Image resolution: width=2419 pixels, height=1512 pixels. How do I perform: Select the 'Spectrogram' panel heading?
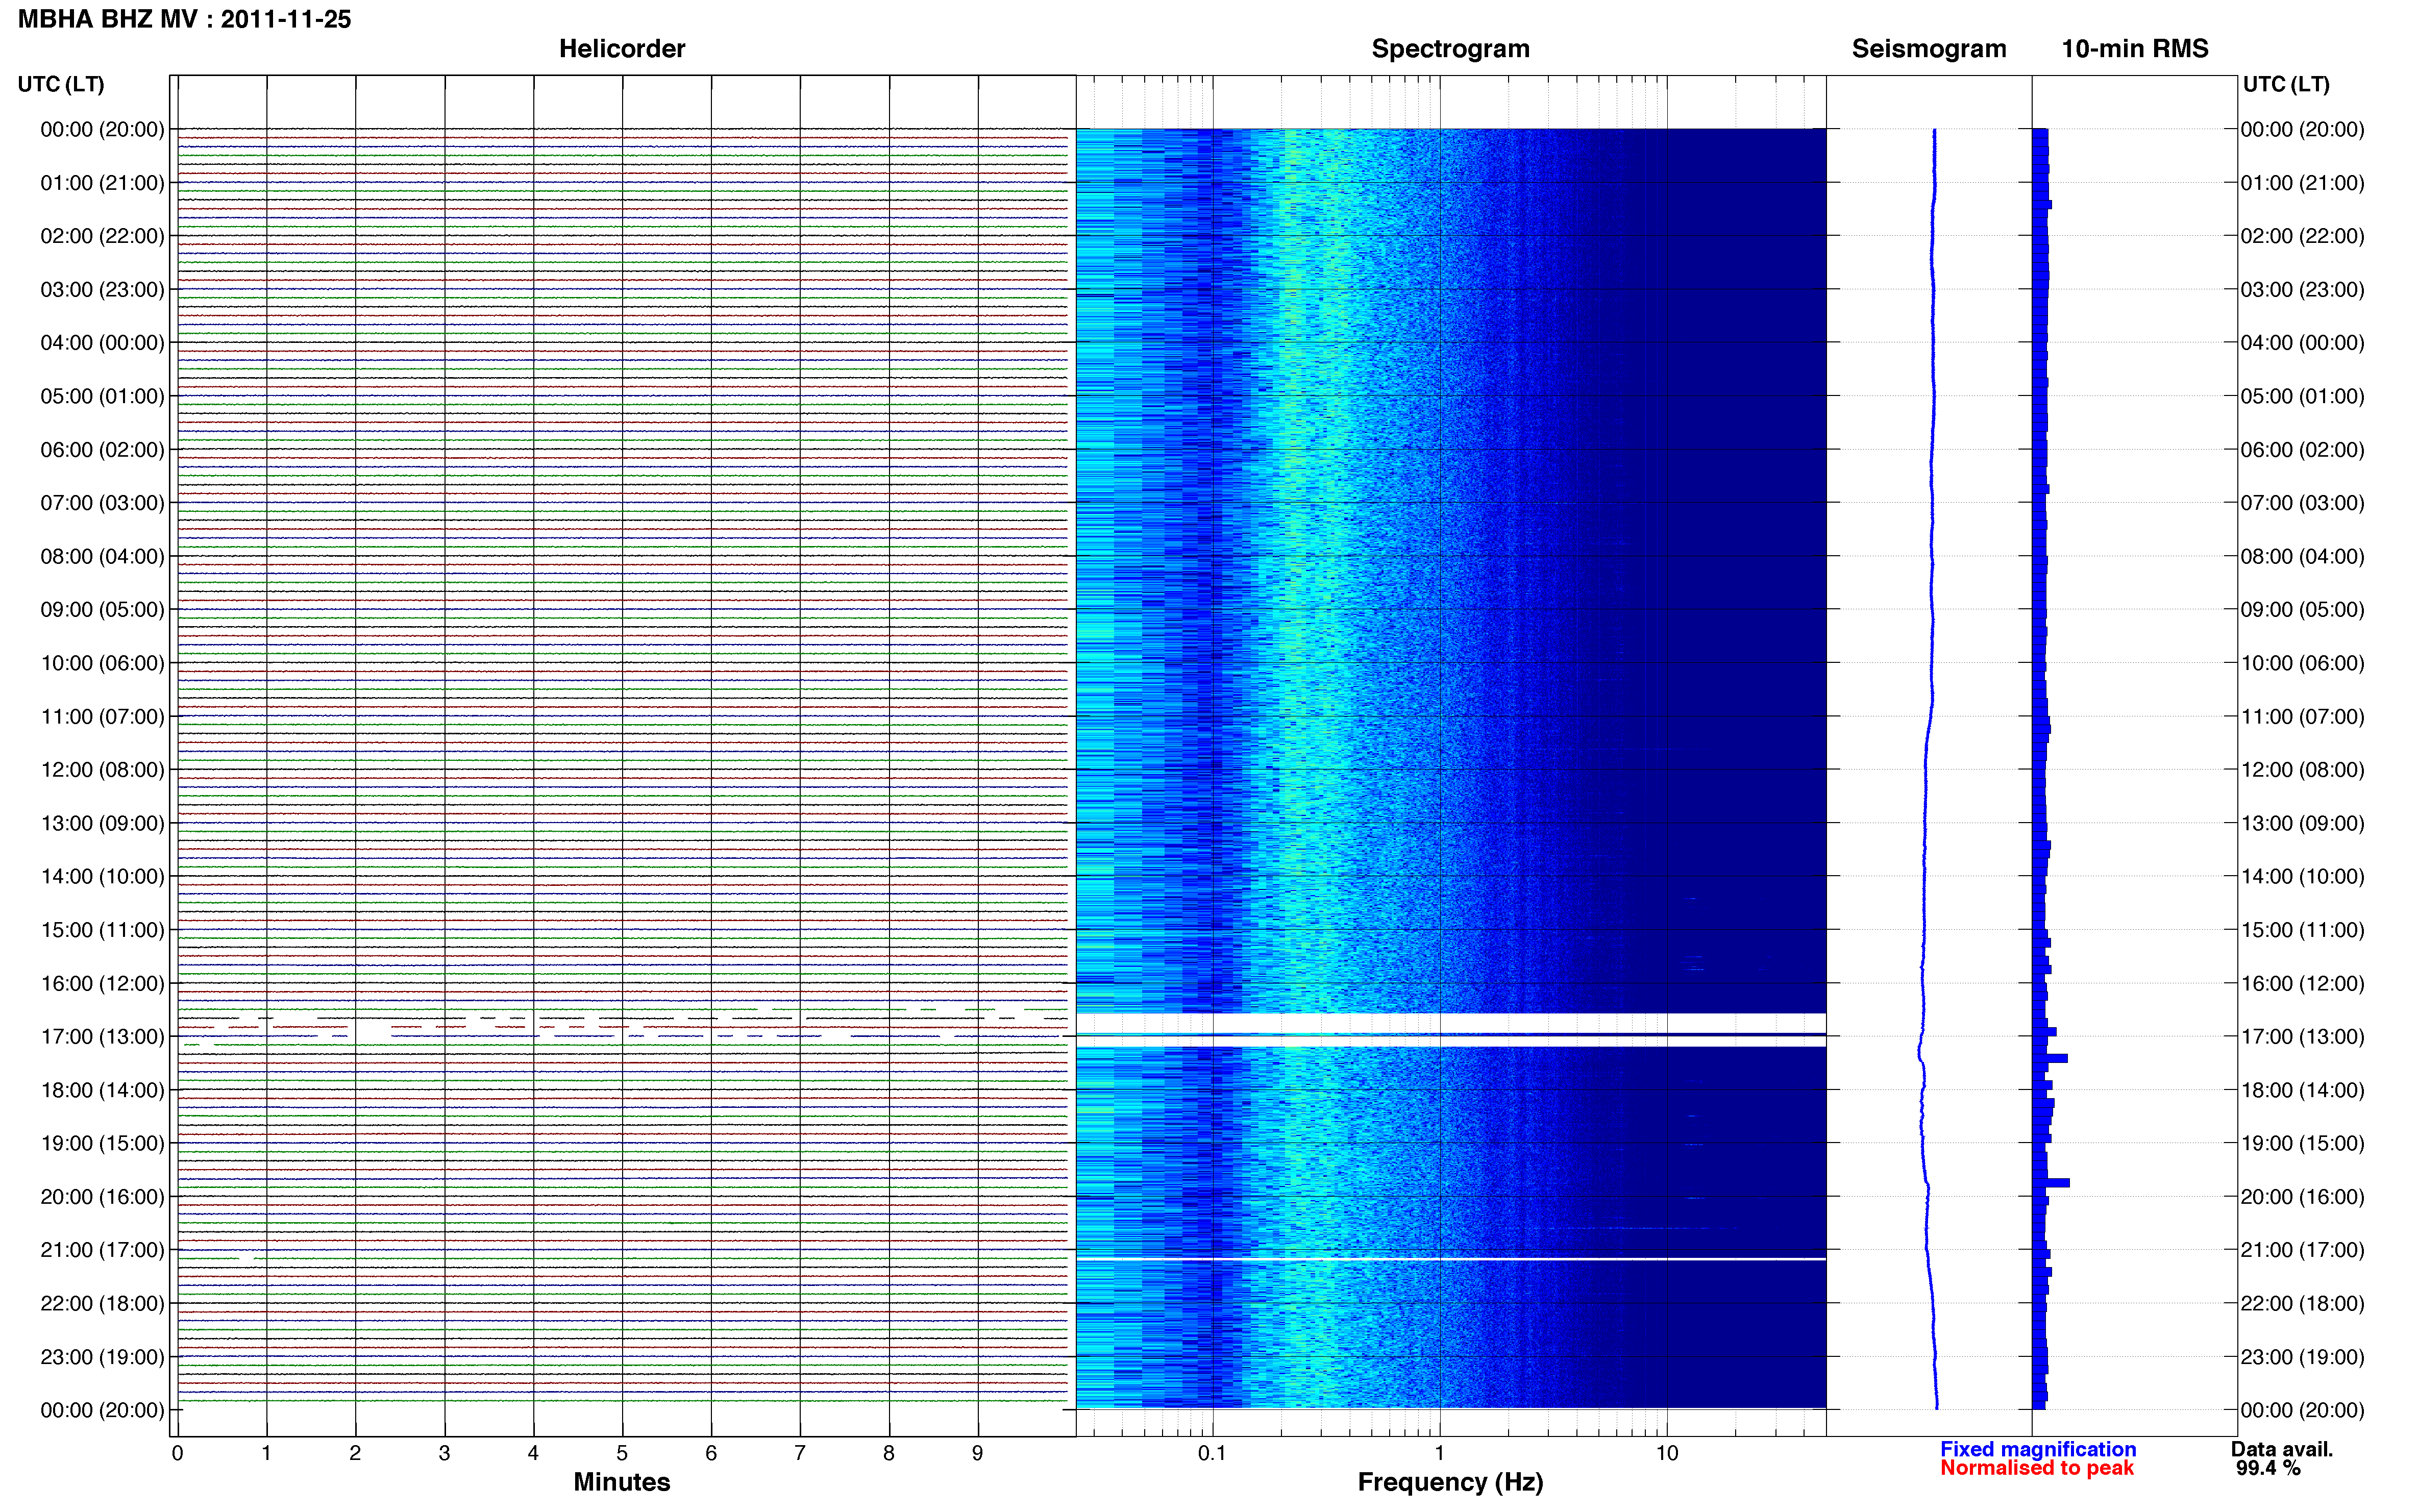(x=1450, y=49)
